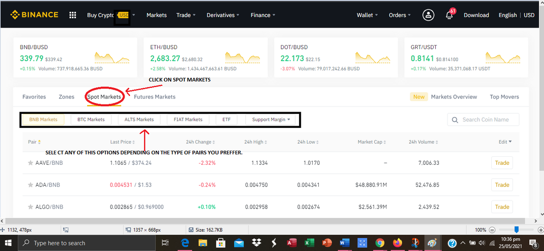Open Microsoft Store from the taskbar
544x251 pixels.
tap(221, 243)
